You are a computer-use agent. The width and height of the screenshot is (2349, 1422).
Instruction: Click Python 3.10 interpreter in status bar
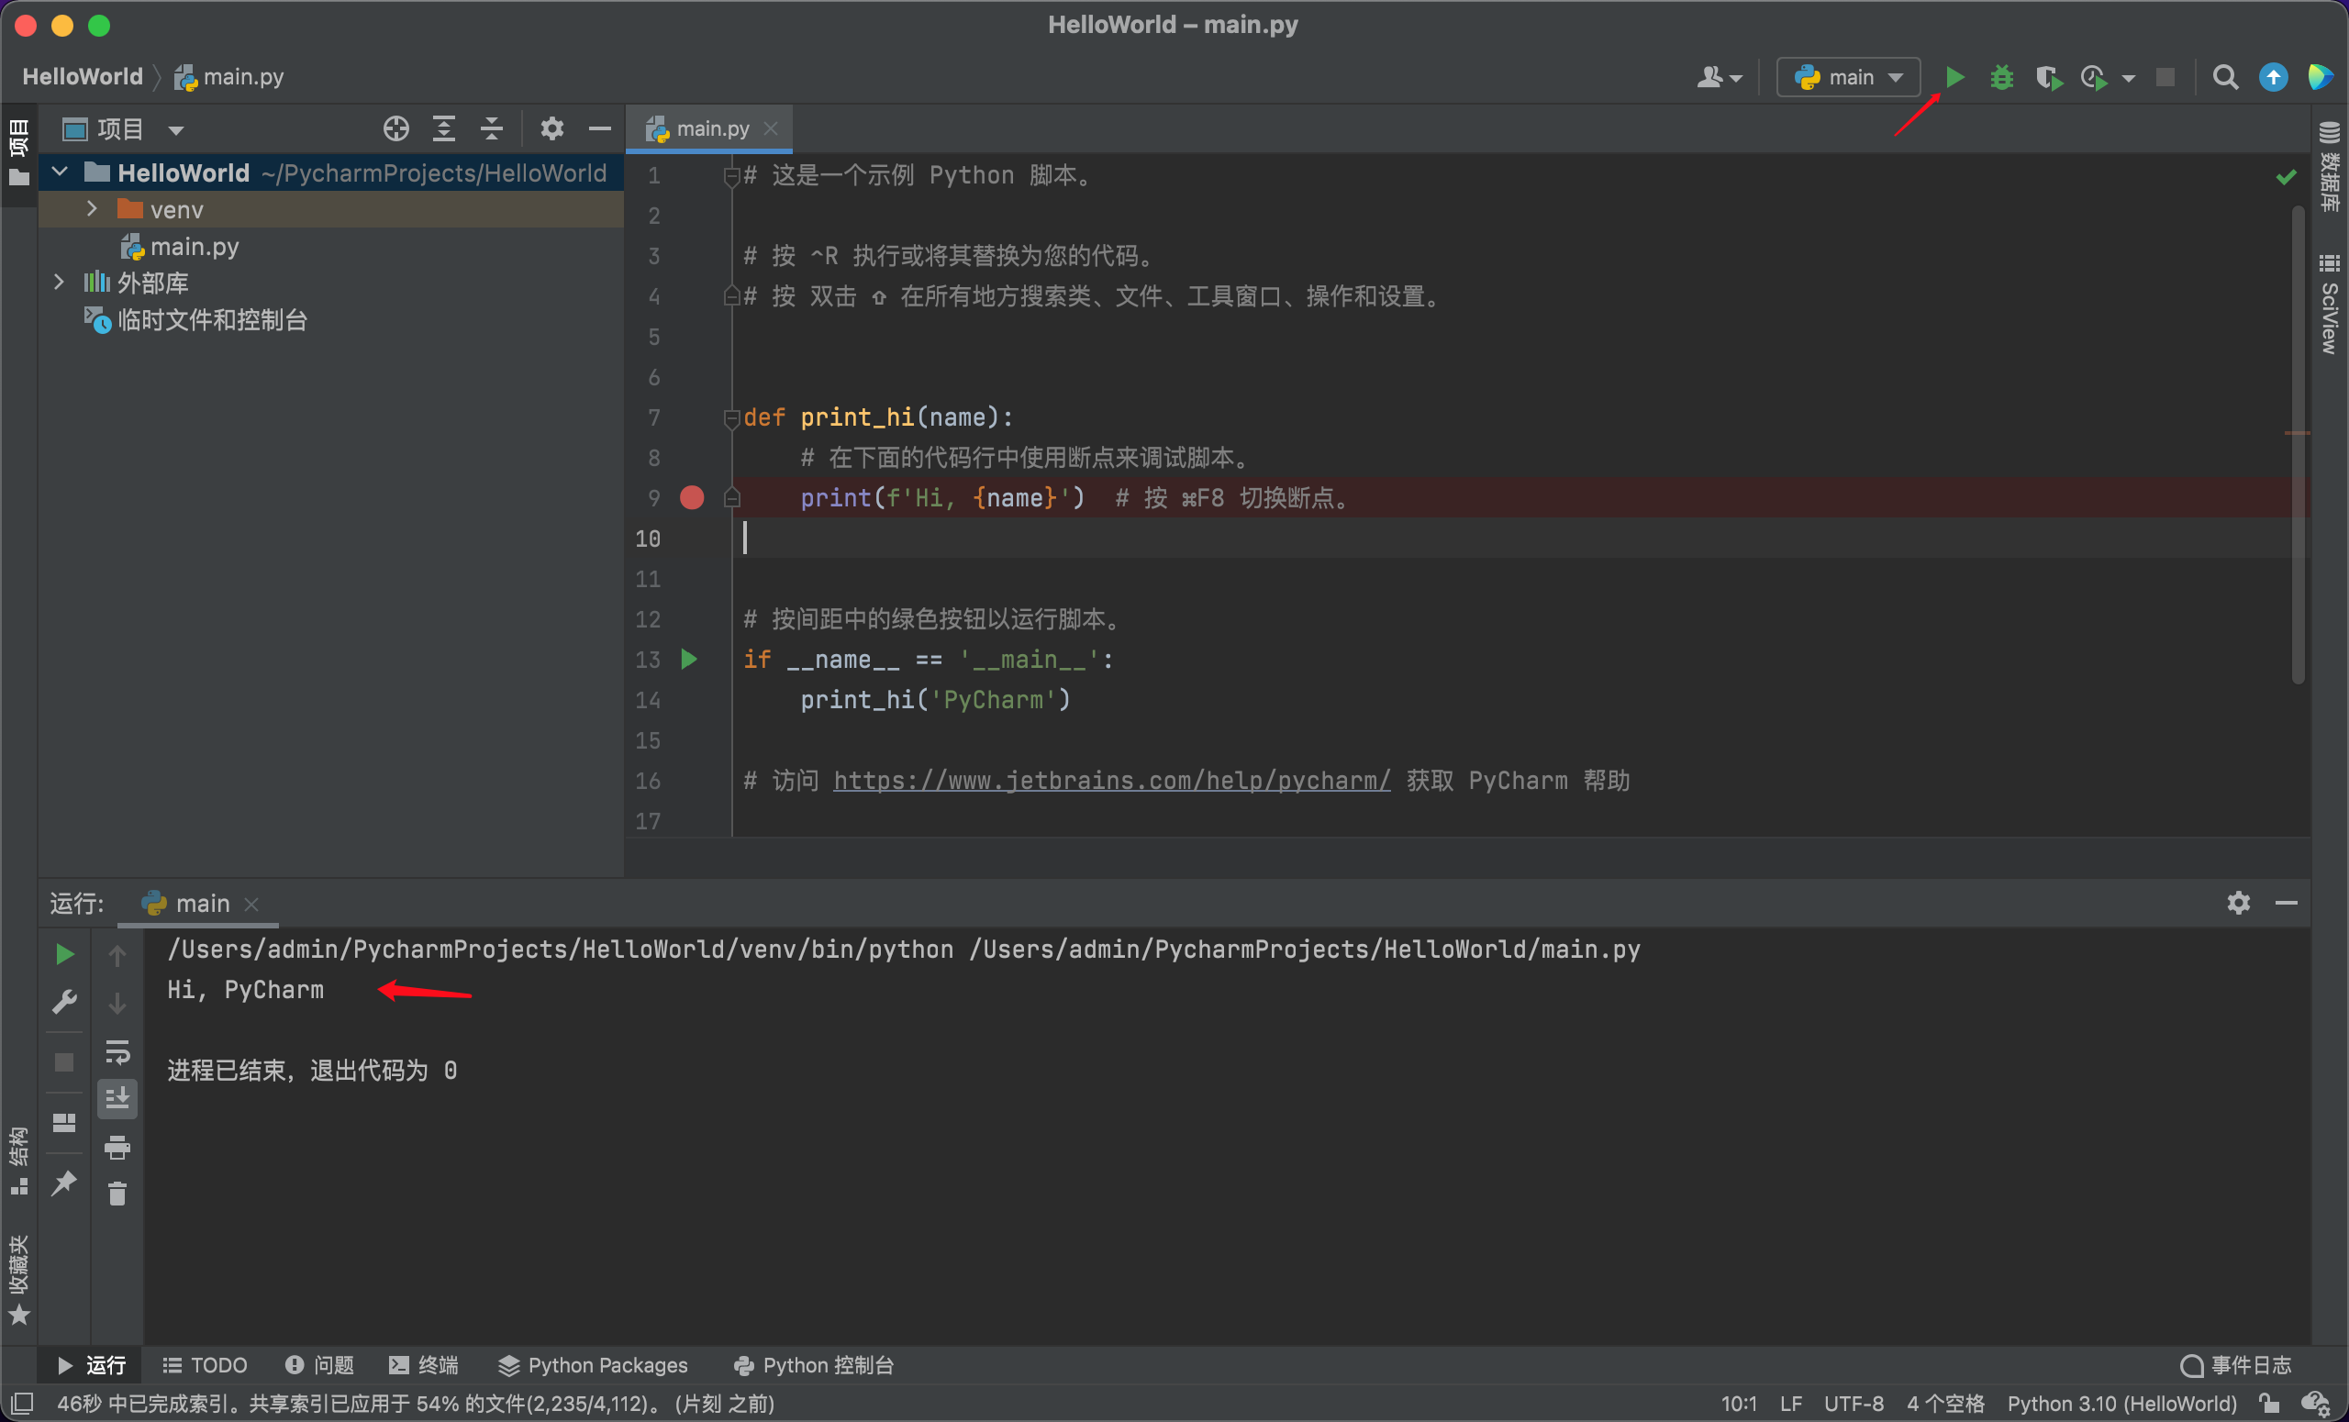2122,1403
